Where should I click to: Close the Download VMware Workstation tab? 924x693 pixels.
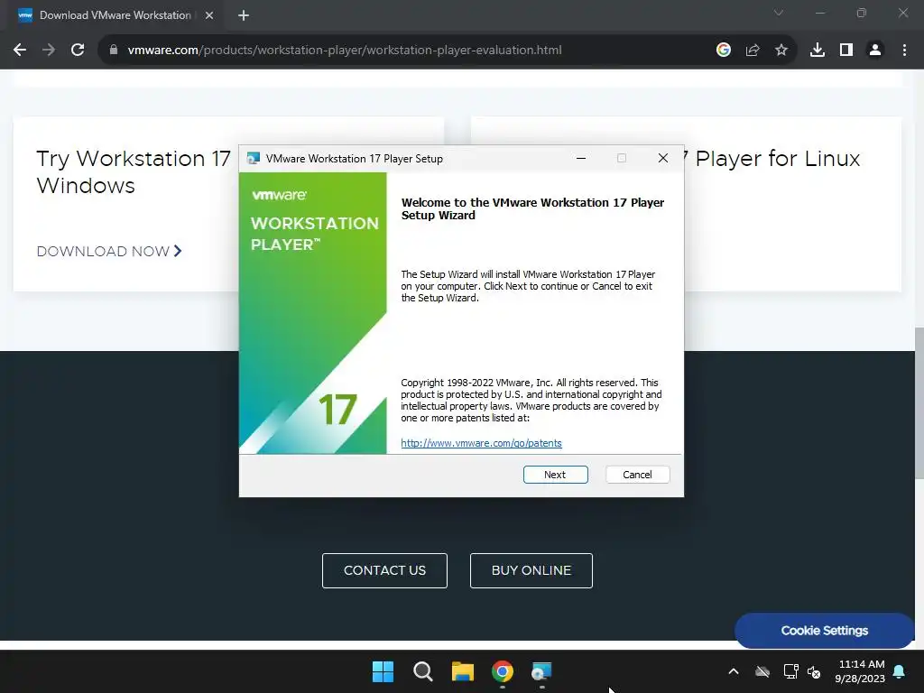pyautogui.click(x=209, y=15)
